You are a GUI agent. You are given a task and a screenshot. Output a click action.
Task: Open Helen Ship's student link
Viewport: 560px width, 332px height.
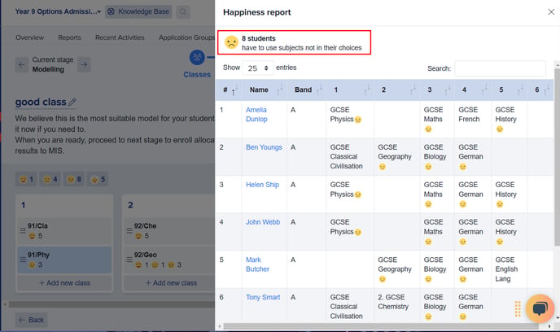(x=262, y=185)
